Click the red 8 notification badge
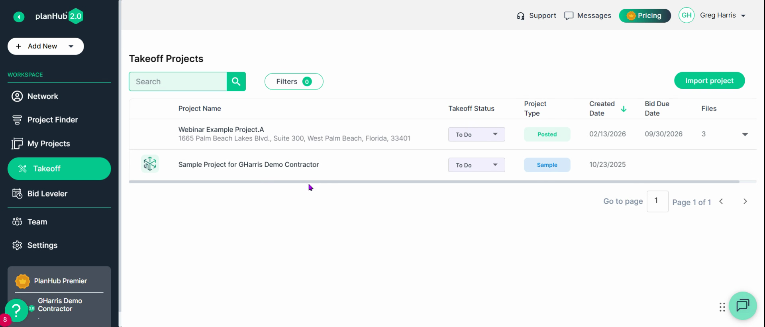The height and width of the screenshot is (327, 765). pyautogui.click(x=5, y=320)
